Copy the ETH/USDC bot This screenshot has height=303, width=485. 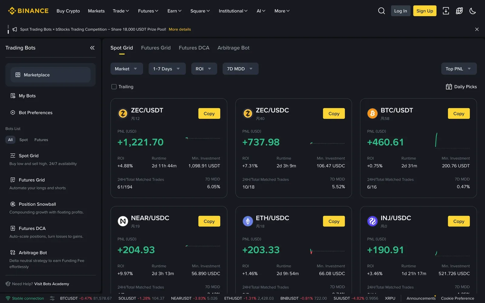334,221
